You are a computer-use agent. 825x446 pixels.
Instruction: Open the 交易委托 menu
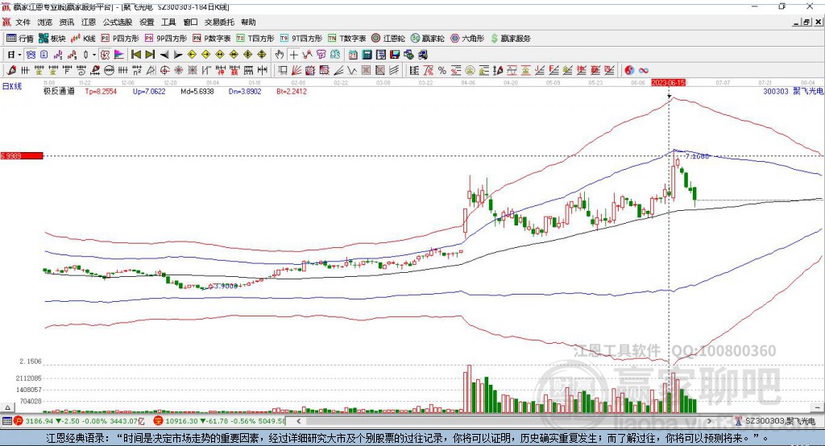(x=219, y=22)
